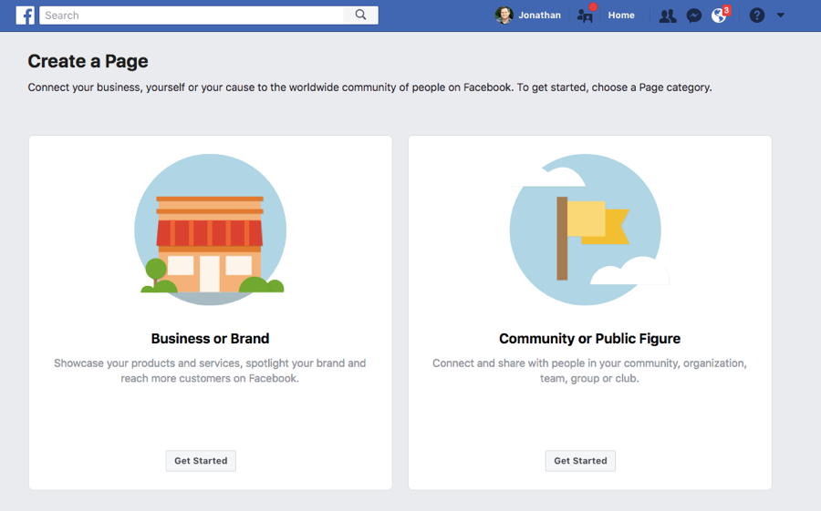The height and width of the screenshot is (511, 821).
Task: Click the notification badge showing 3
Action: (x=726, y=10)
